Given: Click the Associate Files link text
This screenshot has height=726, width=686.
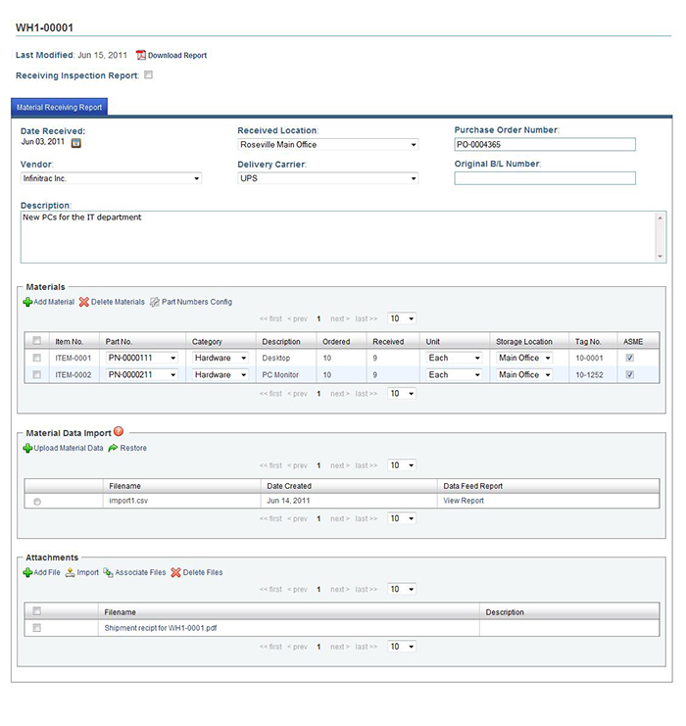Looking at the screenshot, I should click(140, 572).
